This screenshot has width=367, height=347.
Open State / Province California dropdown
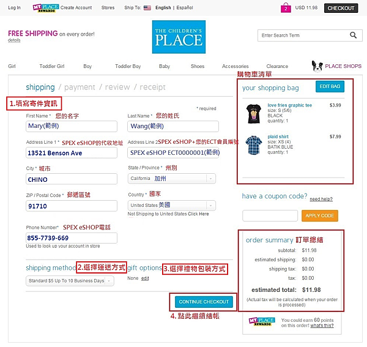[172, 179]
